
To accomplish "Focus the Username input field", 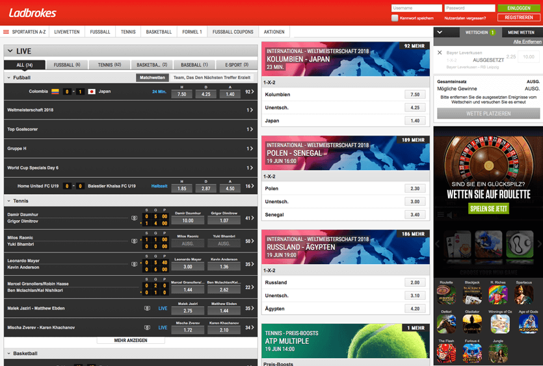I will [417, 8].
